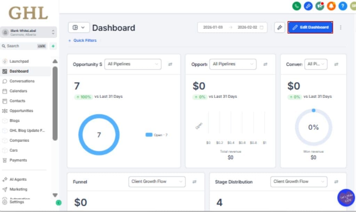Click the blue rocket launch icon in header

coord(308,6)
